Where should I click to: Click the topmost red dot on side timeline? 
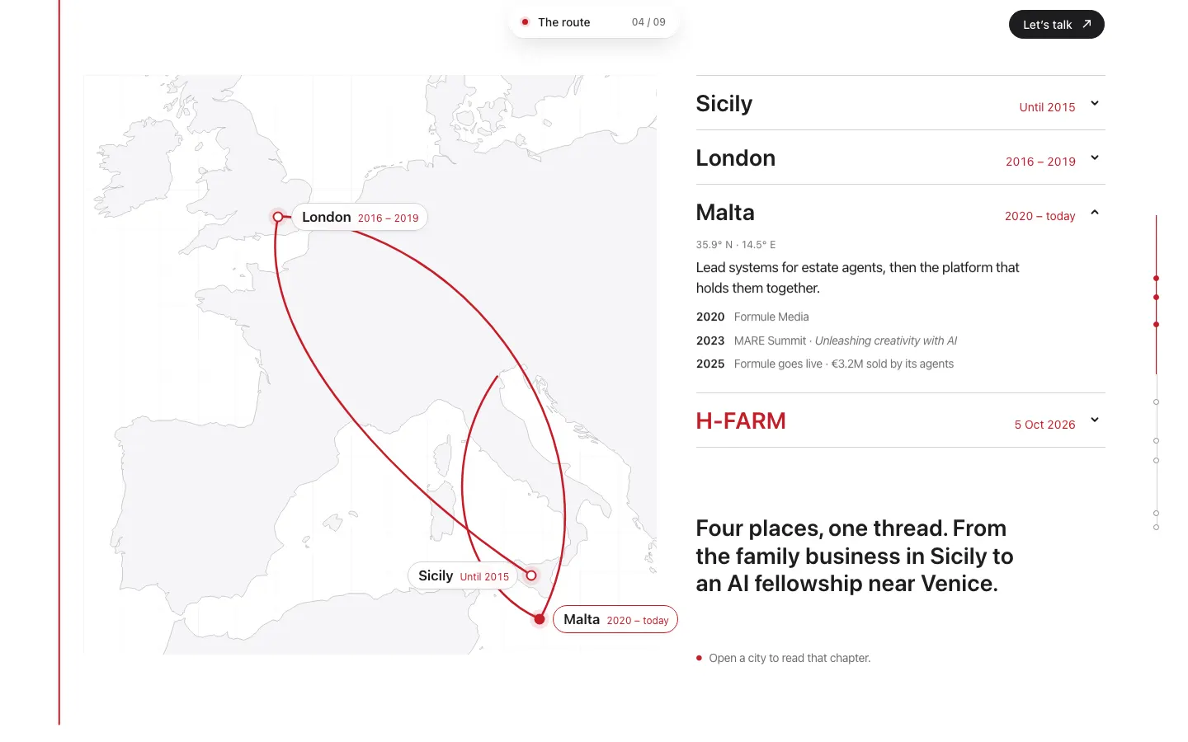coord(1157,279)
